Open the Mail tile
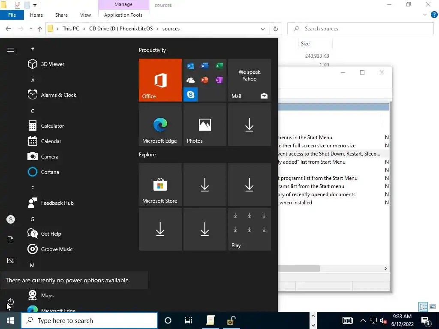This screenshot has width=439, height=329. tap(250, 80)
